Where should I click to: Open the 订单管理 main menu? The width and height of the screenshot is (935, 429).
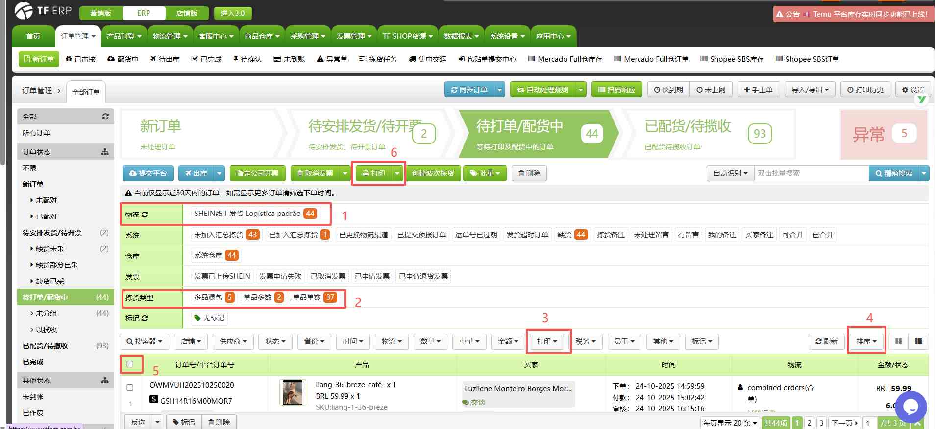77,36
